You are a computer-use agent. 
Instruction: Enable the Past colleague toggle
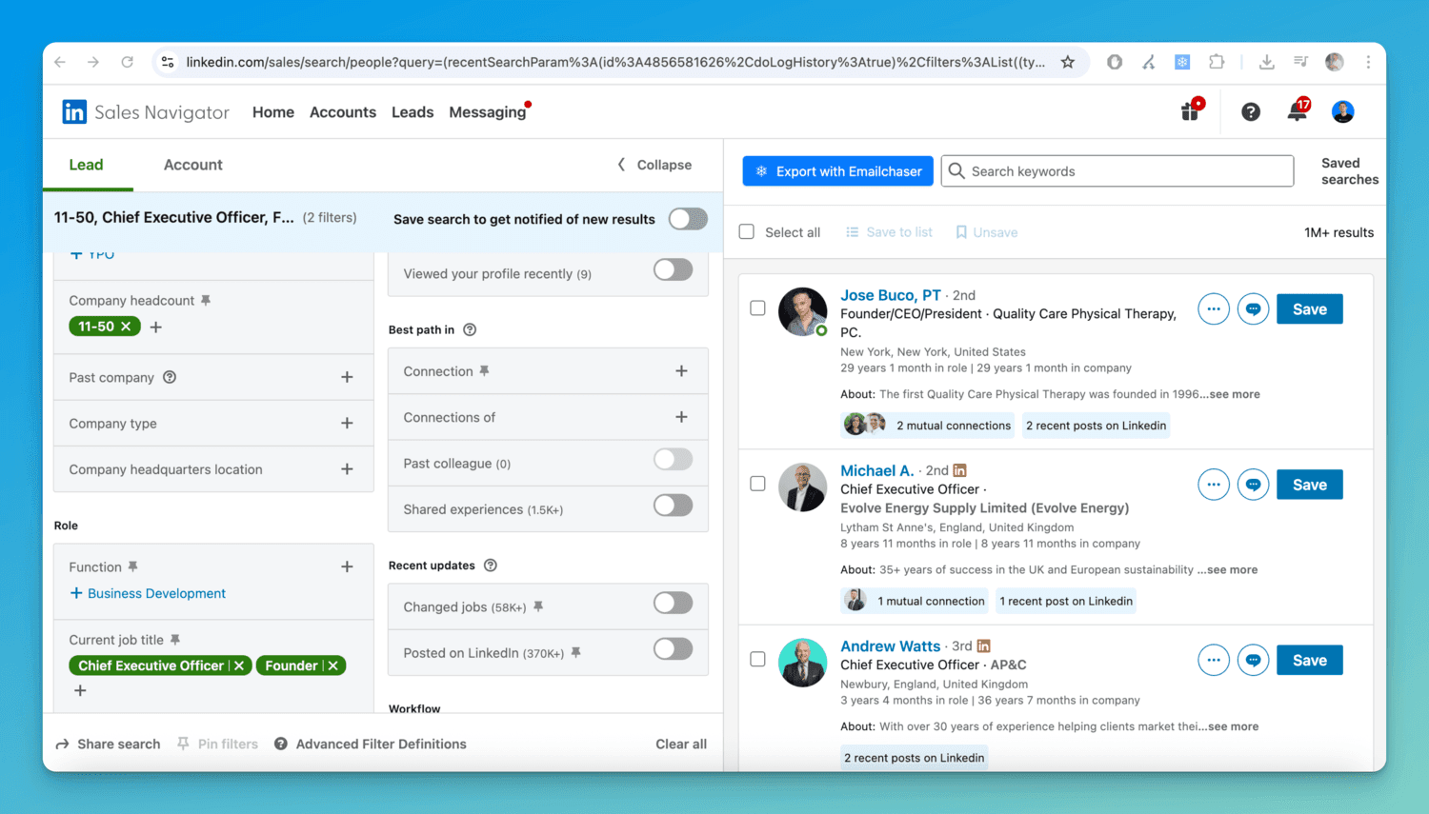(x=674, y=460)
